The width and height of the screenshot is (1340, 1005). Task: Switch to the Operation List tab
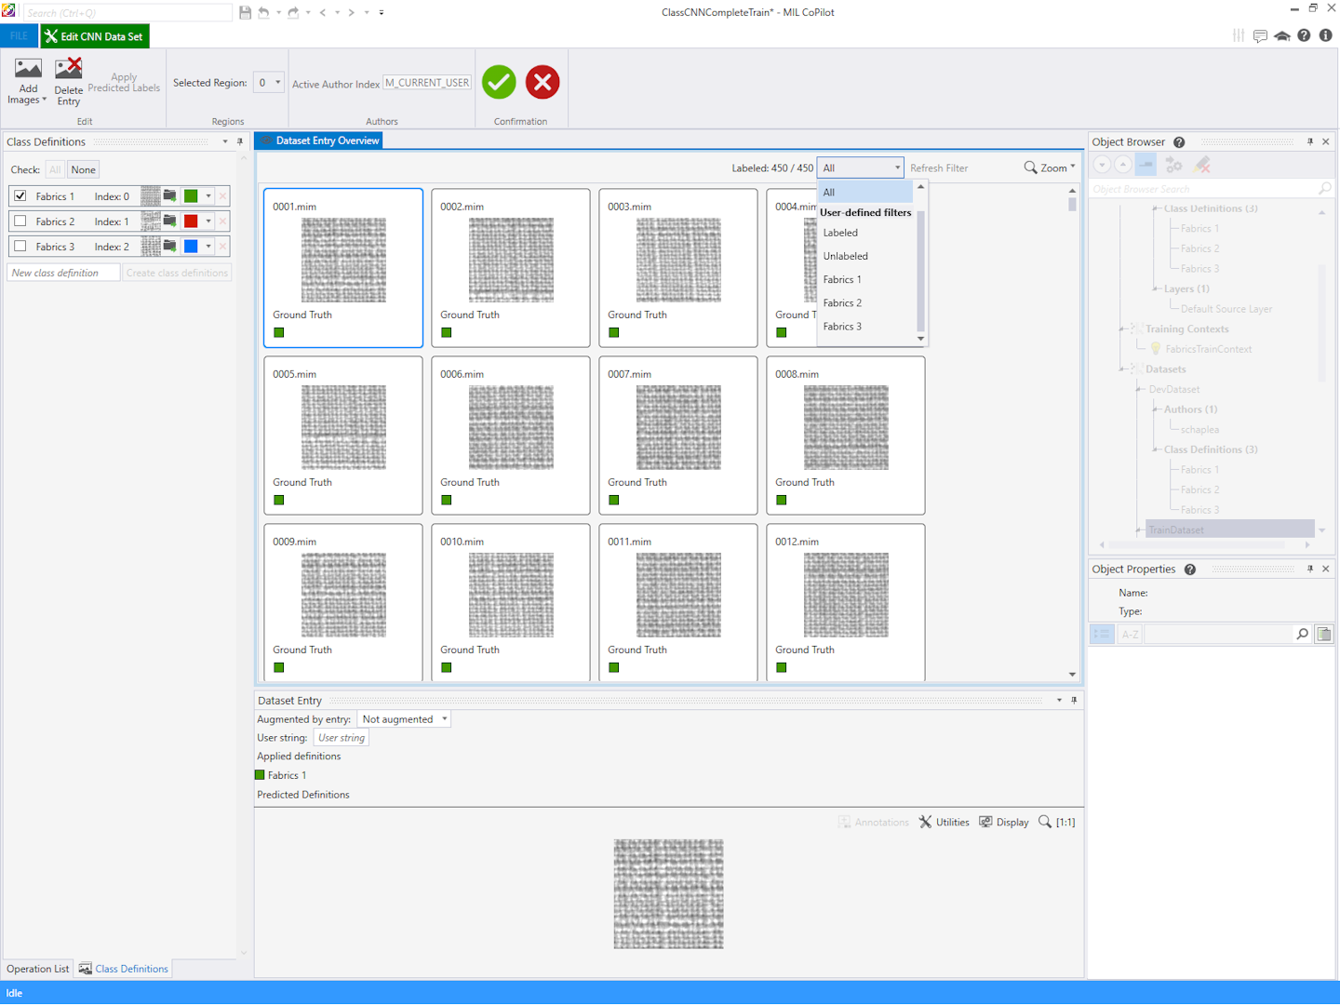(x=37, y=969)
